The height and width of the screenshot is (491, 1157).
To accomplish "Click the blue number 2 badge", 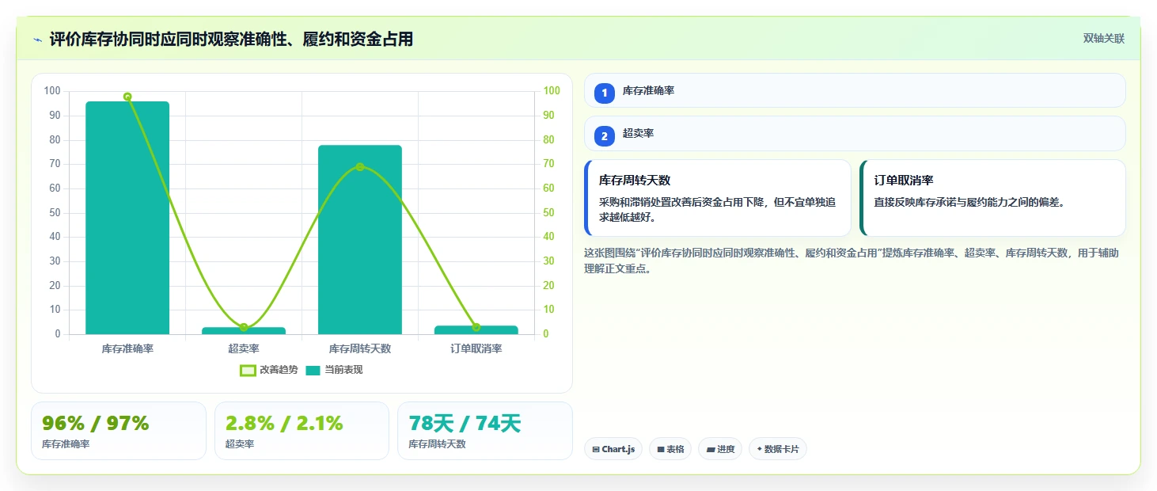I will [x=605, y=136].
